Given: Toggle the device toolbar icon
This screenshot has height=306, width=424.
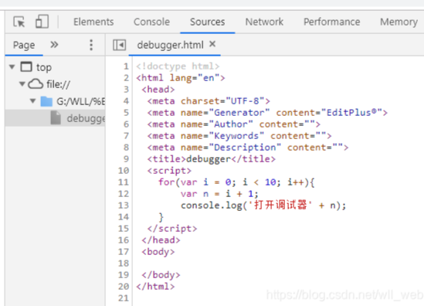Looking at the screenshot, I should pos(42,22).
